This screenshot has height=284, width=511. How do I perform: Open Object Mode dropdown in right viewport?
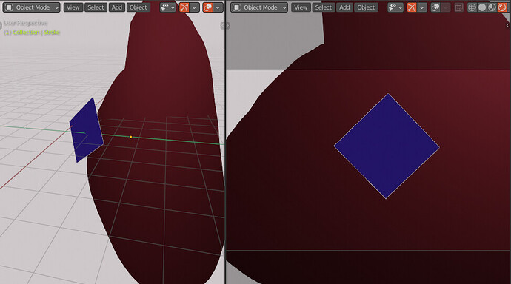259,7
